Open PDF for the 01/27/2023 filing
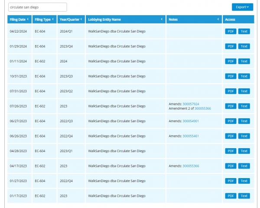This screenshot has width=260, height=208. (x=231, y=181)
